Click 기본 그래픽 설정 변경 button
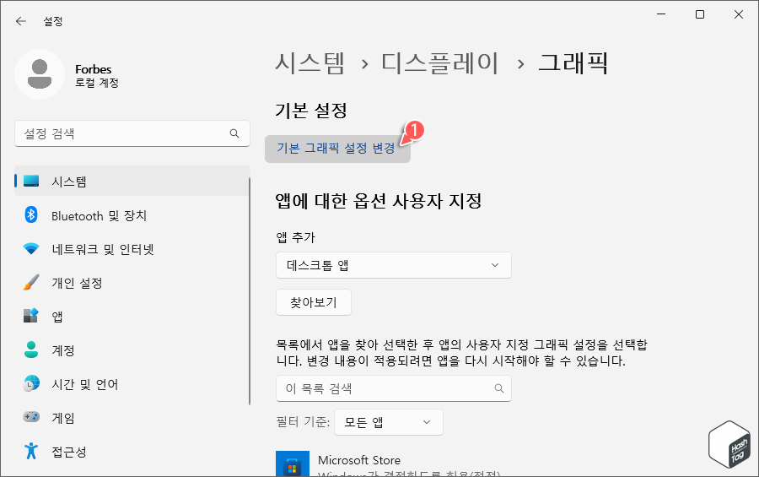The width and height of the screenshot is (759, 477). tap(337, 149)
